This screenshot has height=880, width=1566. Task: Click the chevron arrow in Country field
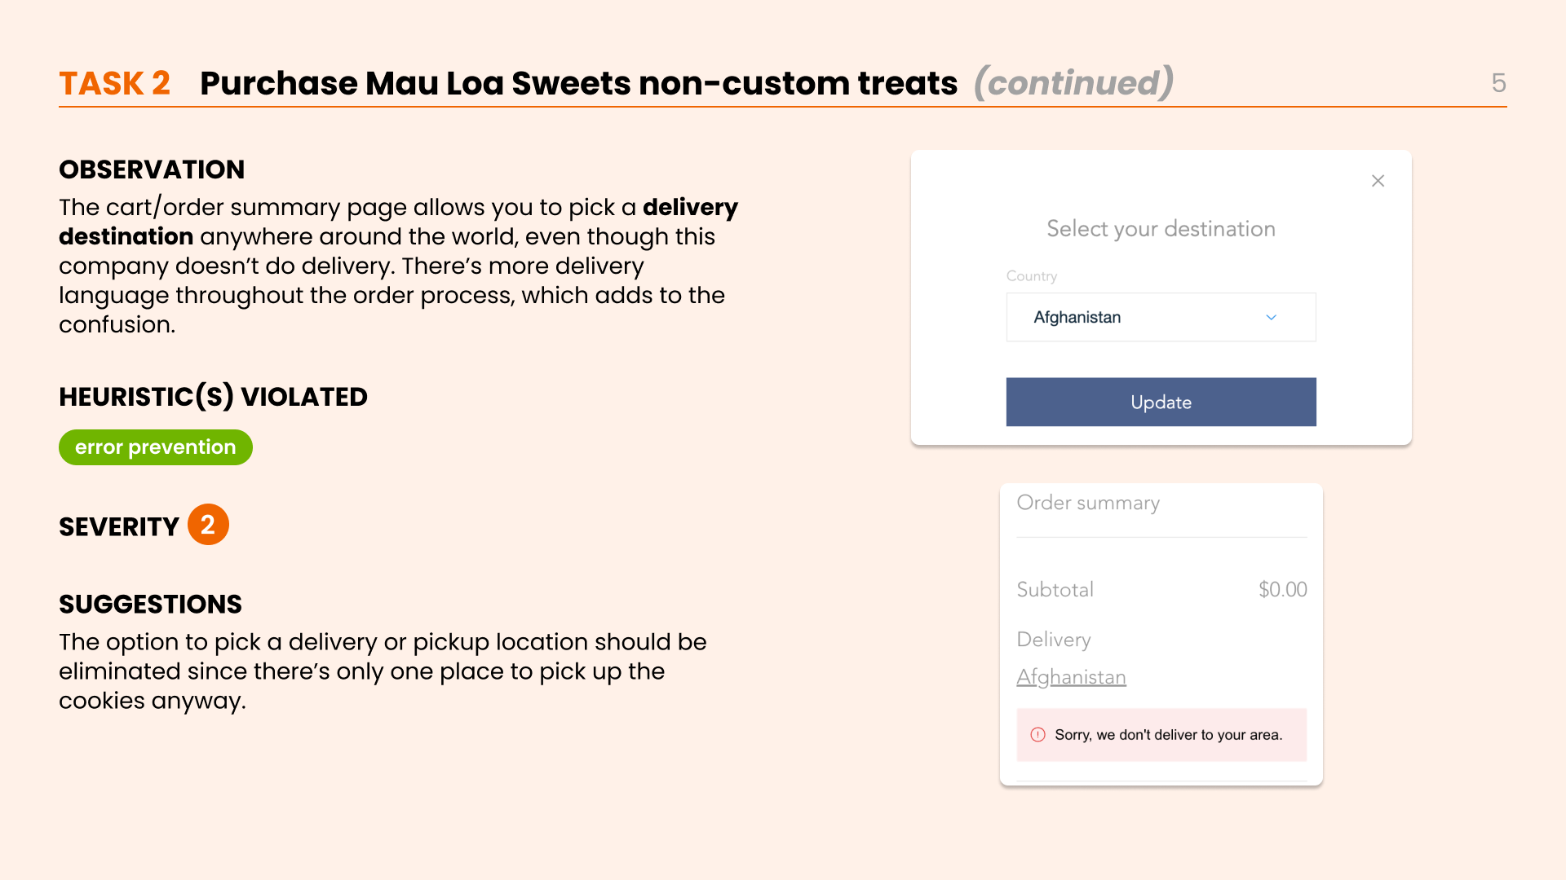(1271, 317)
